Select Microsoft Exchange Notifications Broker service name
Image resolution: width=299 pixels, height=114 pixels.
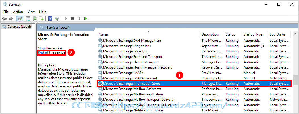click(x=133, y=110)
